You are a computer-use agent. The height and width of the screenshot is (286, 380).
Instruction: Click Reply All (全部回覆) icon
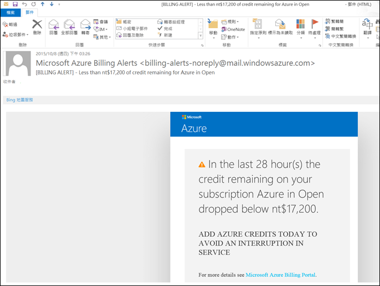coord(70,27)
